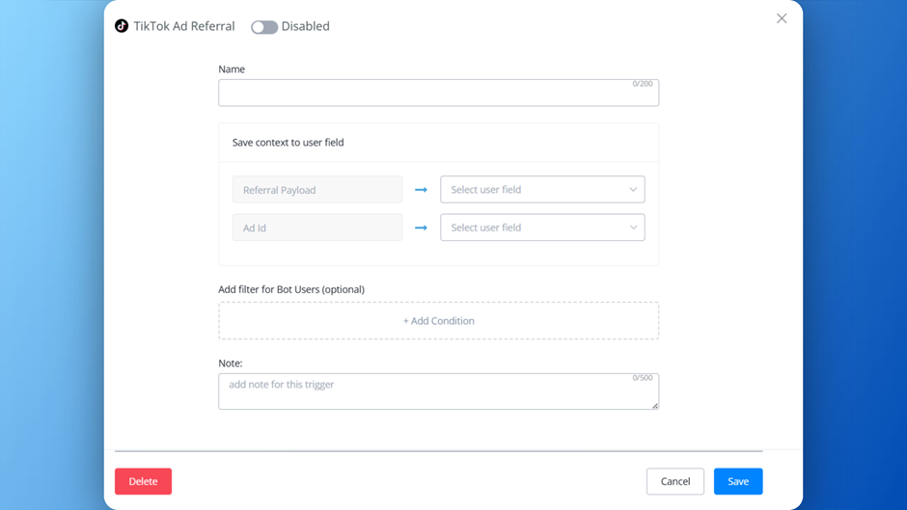Viewport: 907px width, 510px height.
Task: Click the TikTok logo icon
Action: 122,26
